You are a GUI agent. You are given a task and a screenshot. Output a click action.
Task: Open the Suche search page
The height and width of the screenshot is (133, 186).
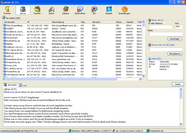pyautogui.click(x=51, y=10)
